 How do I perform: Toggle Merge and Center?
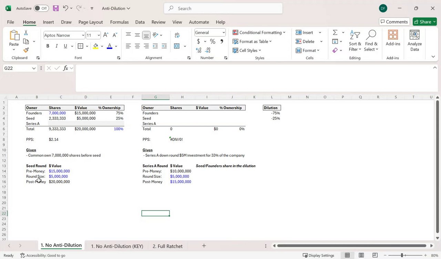pos(177,46)
